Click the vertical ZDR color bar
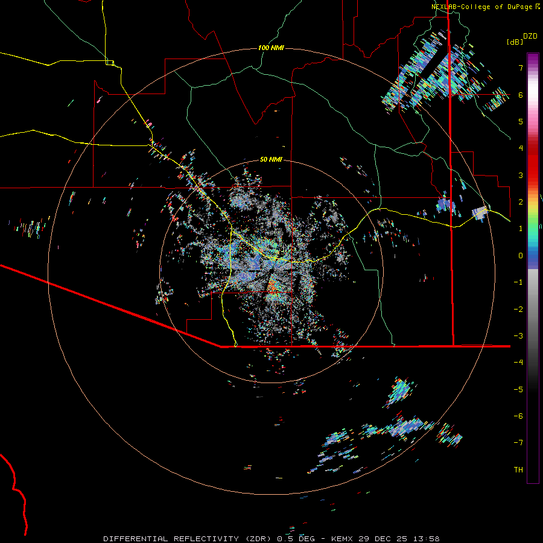The image size is (543, 543). [533, 268]
